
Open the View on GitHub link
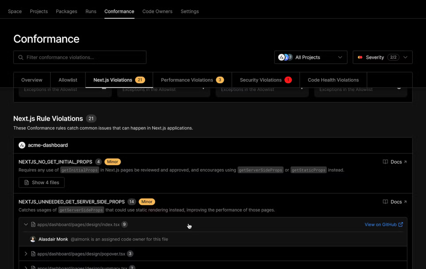pos(381,224)
